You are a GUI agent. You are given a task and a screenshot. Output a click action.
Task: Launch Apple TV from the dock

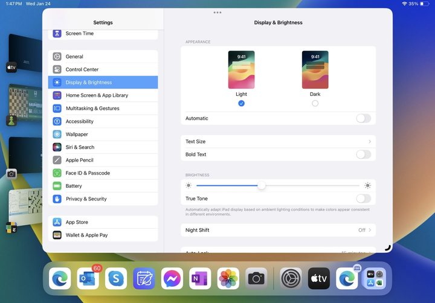pyautogui.click(x=319, y=278)
